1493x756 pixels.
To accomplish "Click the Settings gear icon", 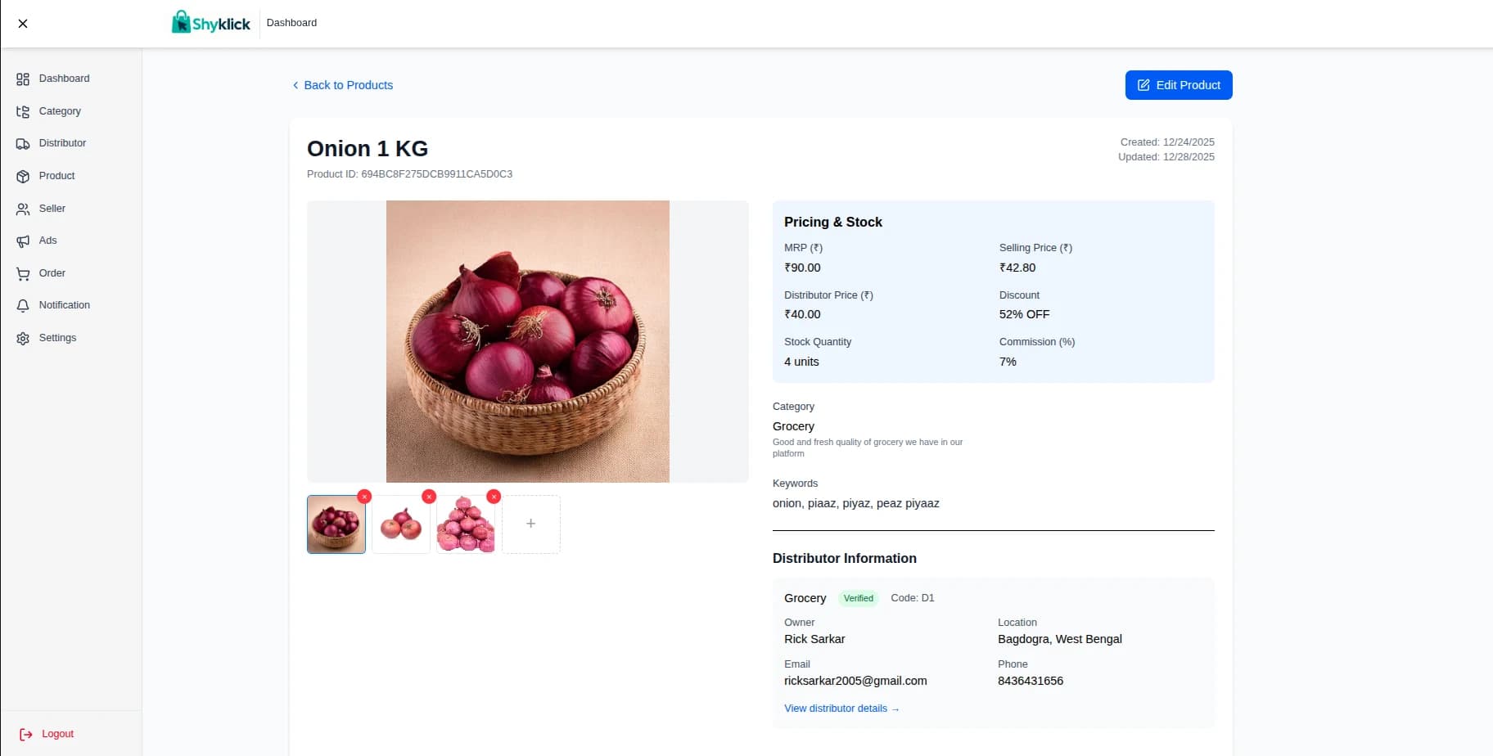I will (x=23, y=338).
